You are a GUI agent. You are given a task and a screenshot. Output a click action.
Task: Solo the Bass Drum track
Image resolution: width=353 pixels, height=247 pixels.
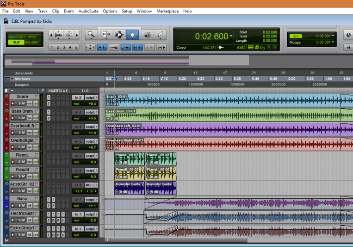19,118
